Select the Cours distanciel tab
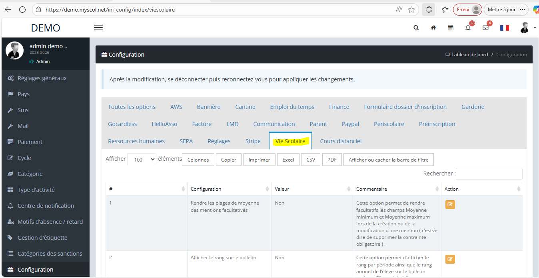This screenshot has width=539, height=278. [x=341, y=141]
